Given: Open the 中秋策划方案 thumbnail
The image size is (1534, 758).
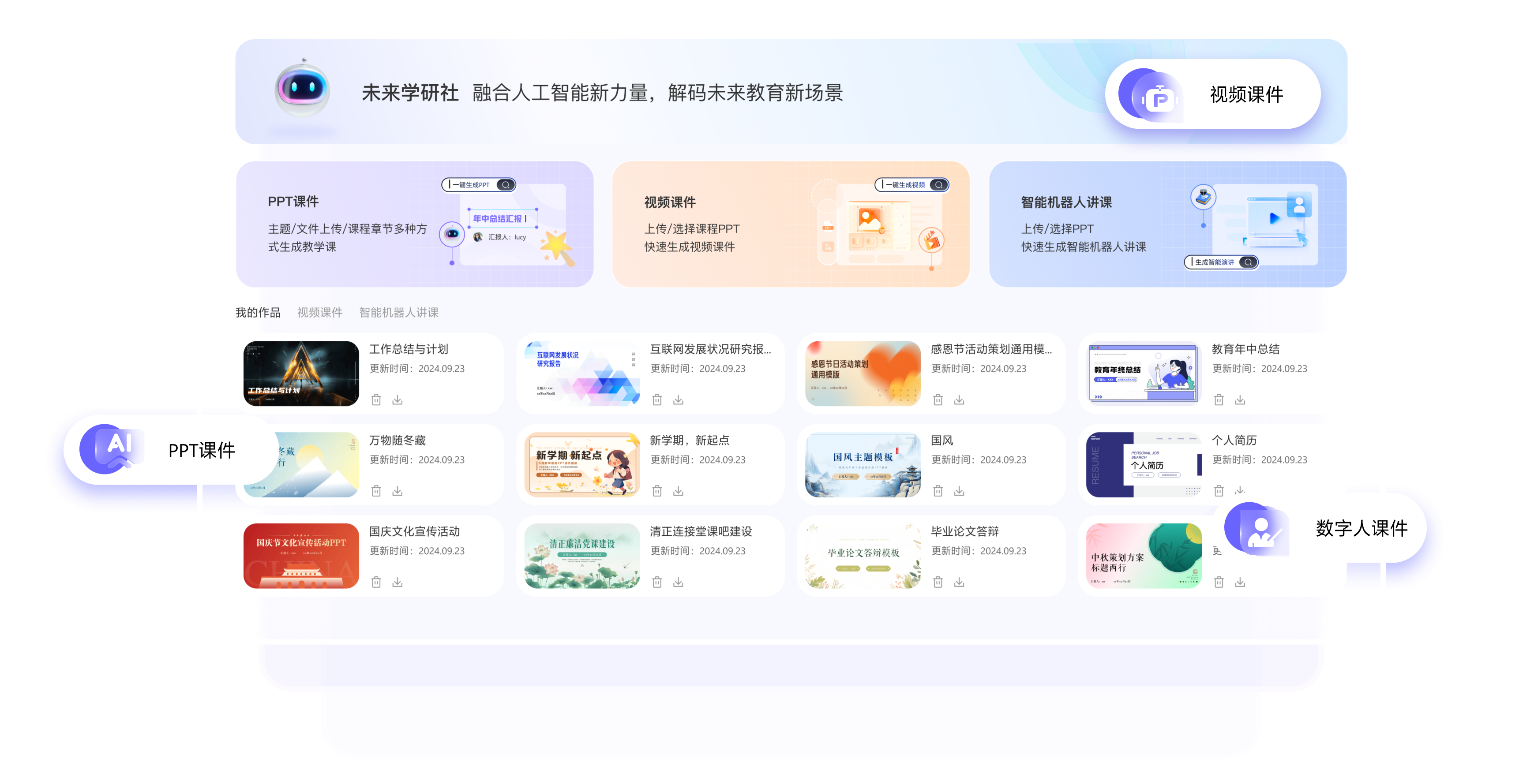Looking at the screenshot, I should (x=1144, y=556).
